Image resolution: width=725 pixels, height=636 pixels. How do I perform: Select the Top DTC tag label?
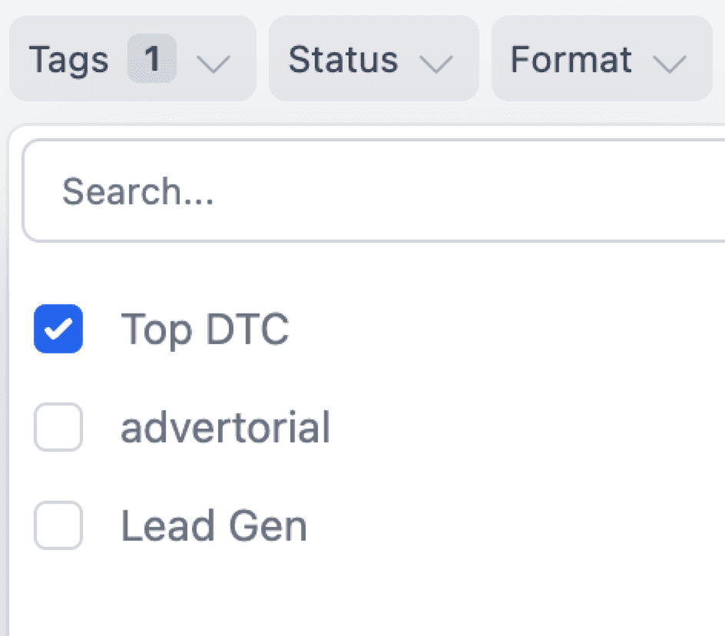tap(204, 330)
